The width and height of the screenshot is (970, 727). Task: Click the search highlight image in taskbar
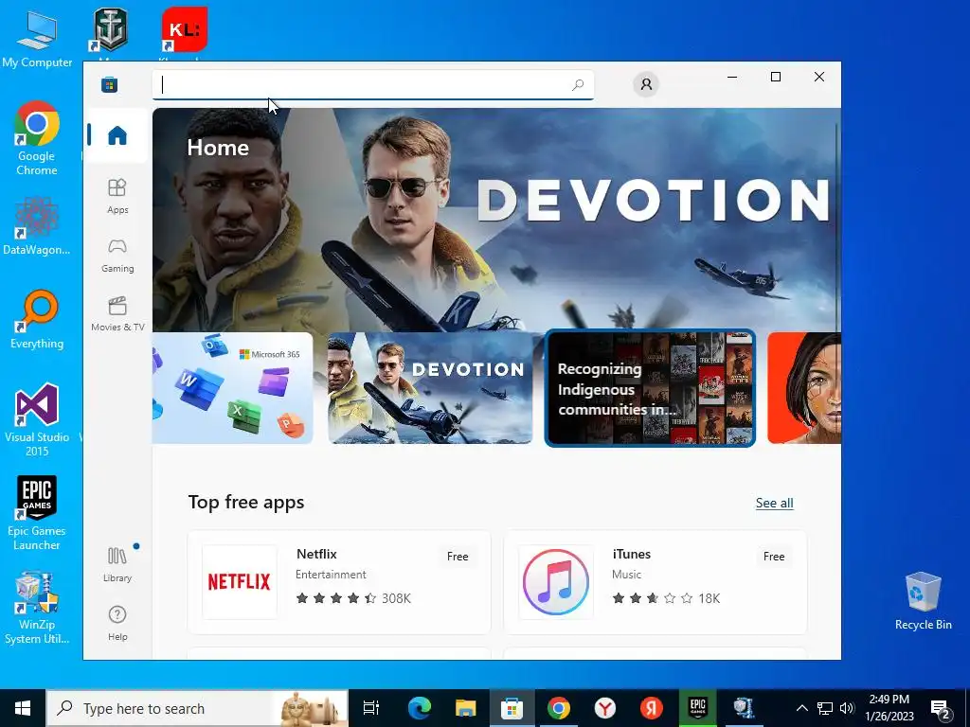point(313,708)
